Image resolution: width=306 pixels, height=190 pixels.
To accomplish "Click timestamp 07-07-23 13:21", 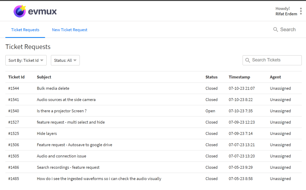I will pyautogui.click(x=242, y=145).
